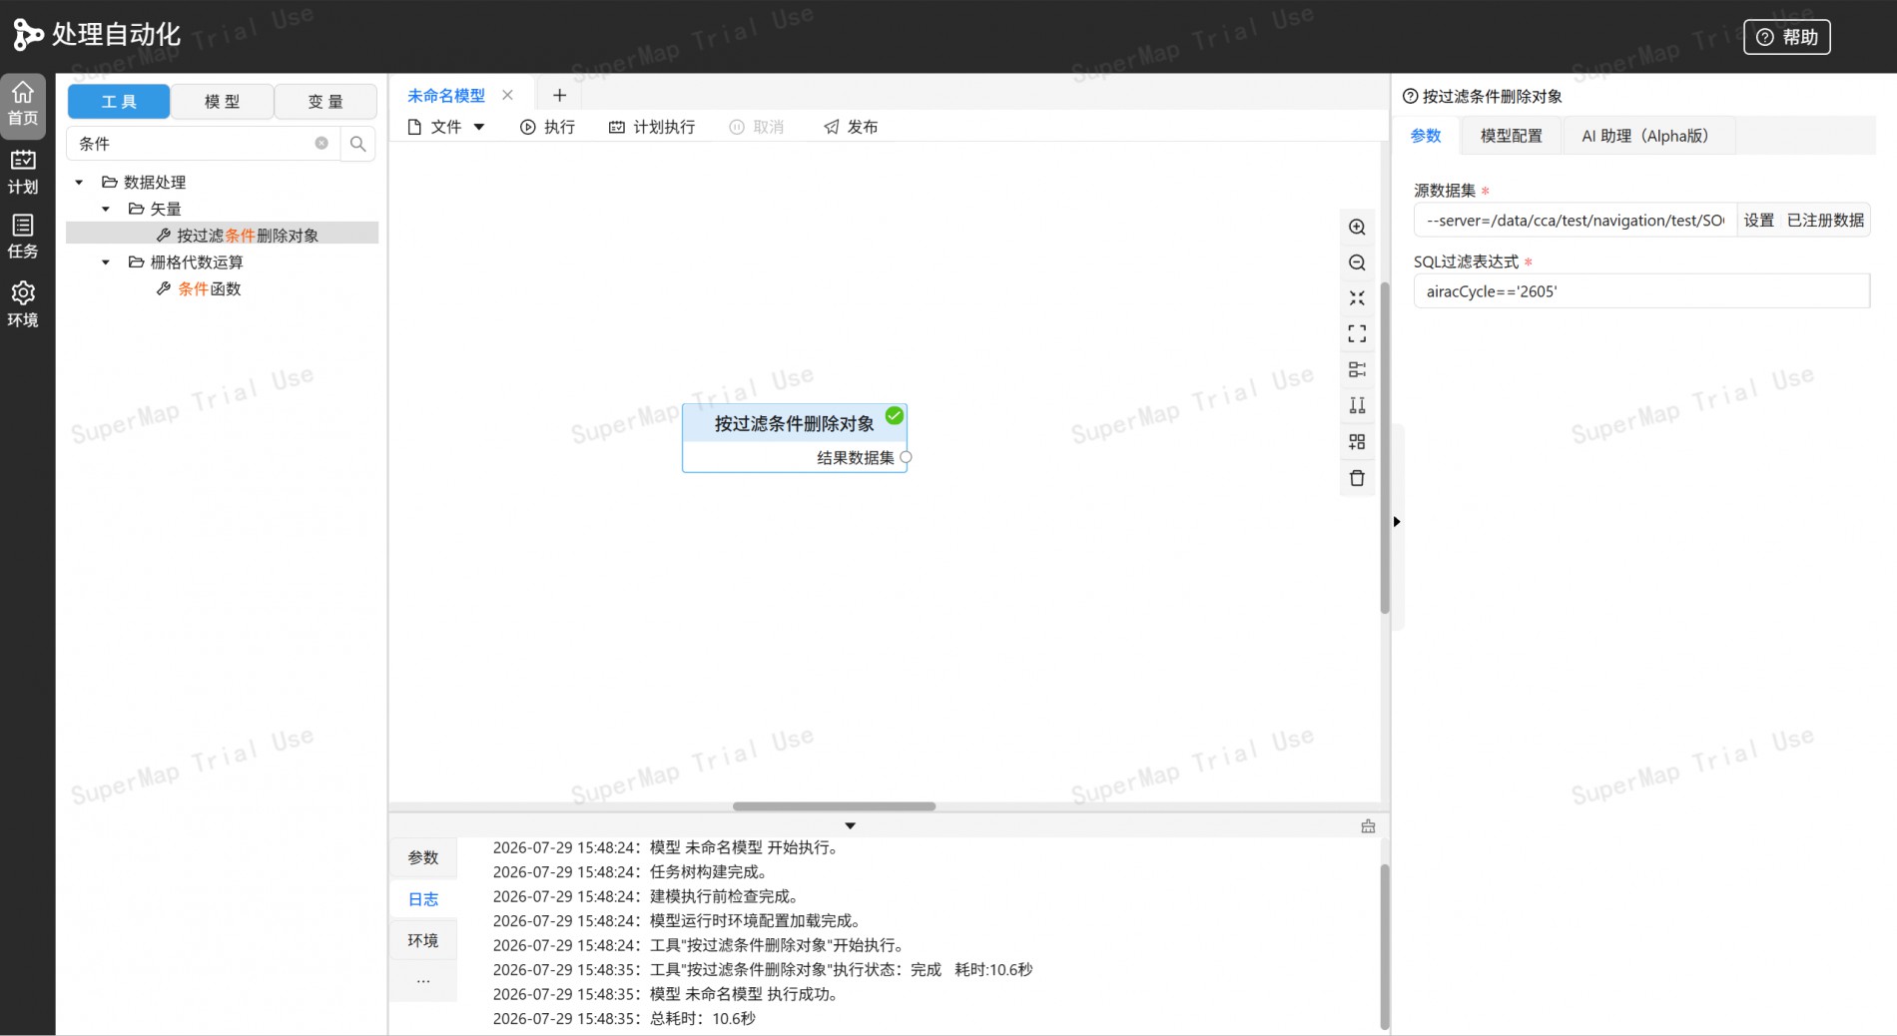
Task: Publish the model with 发布
Action: (x=851, y=127)
